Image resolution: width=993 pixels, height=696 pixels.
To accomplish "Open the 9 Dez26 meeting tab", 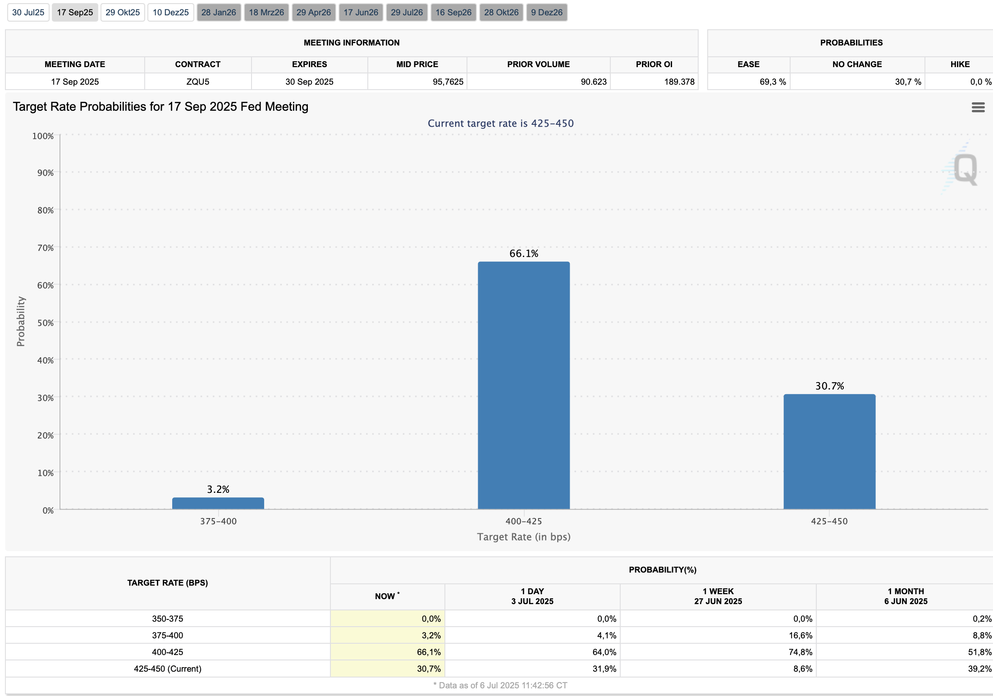I will 547,13.
